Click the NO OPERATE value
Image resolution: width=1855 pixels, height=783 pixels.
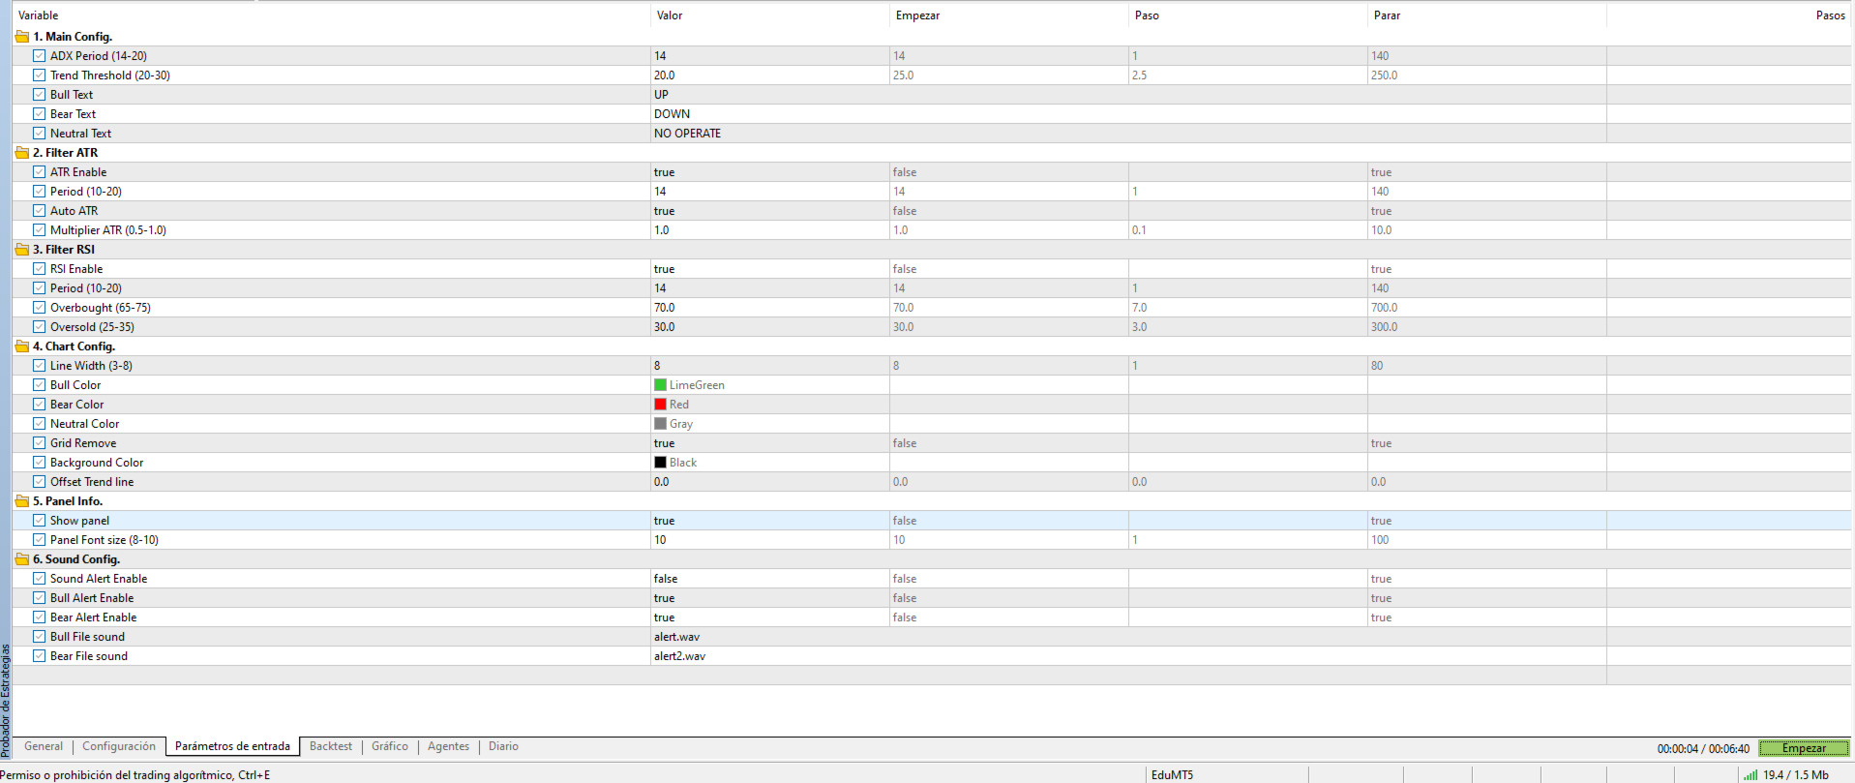687,134
